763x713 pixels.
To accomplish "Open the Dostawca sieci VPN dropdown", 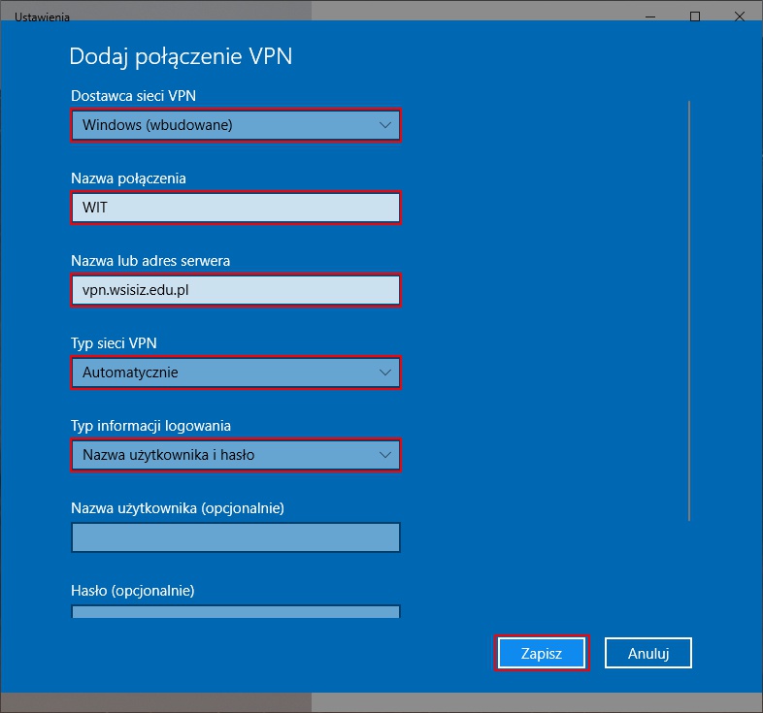I will [235, 125].
